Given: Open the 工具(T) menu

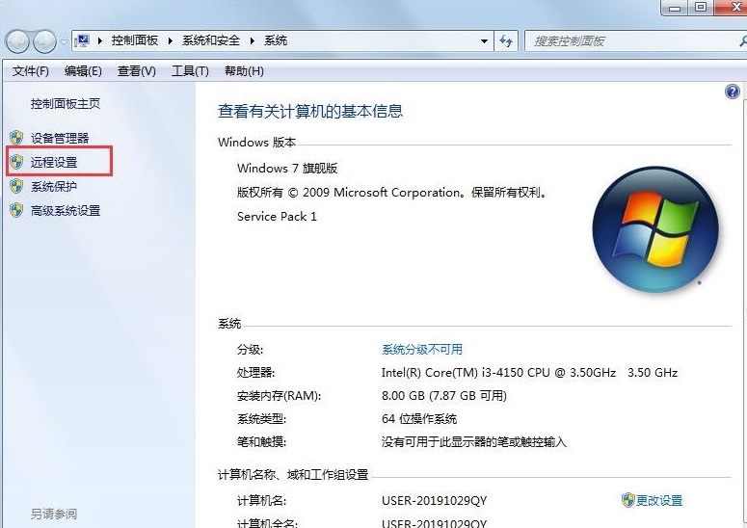Looking at the screenshot, I should 190,71.
